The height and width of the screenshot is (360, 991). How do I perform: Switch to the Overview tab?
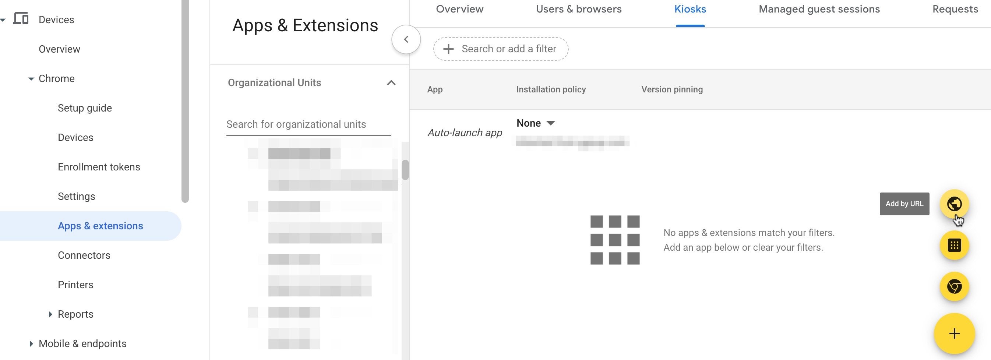point(459,9)
